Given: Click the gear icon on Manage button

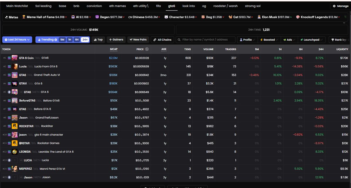Looking at the screenshot, I should click(334, 6).
